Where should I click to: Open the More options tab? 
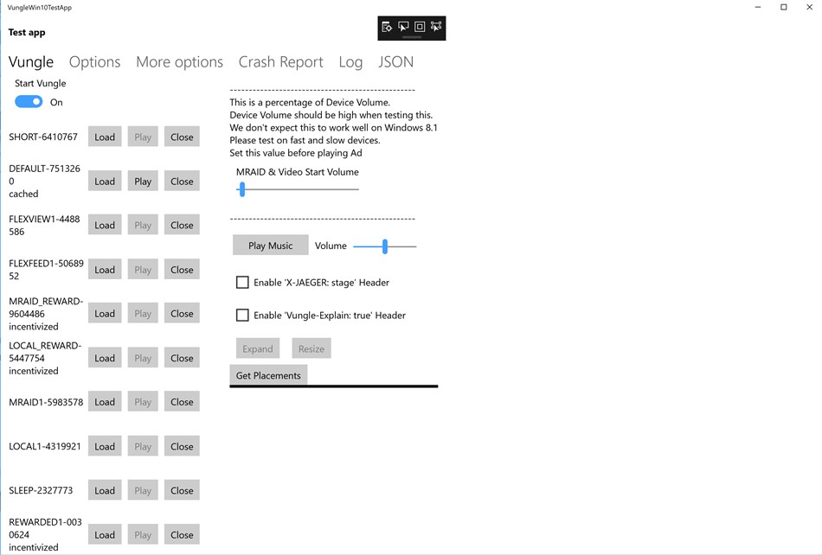(179, 61)
